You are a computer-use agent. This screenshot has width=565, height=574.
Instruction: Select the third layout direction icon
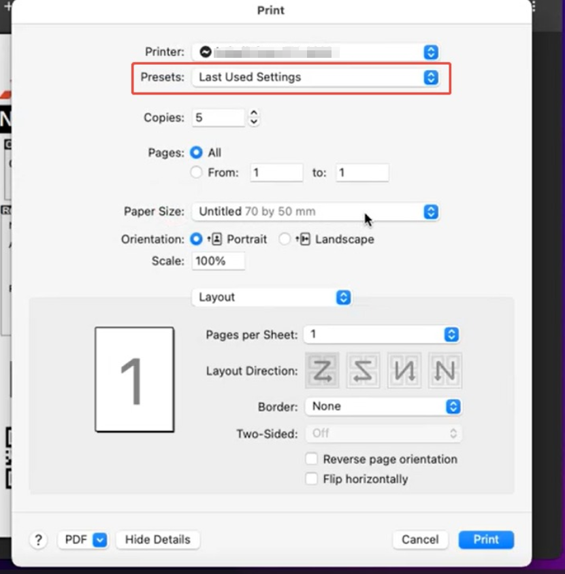tap(404, 371)
